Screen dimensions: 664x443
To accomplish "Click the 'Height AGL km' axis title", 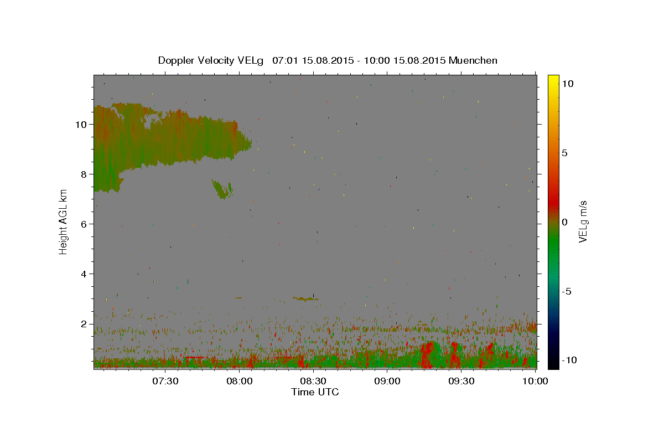I will coord(64,221).
